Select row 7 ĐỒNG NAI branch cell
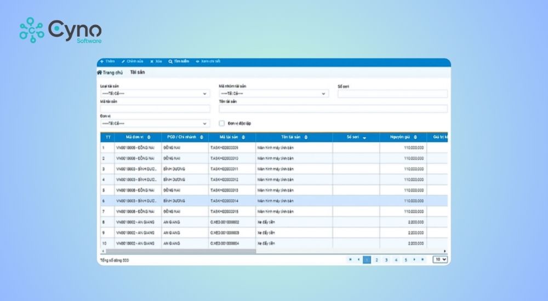This screenshot has height=301, width=548. coord(185,212)
